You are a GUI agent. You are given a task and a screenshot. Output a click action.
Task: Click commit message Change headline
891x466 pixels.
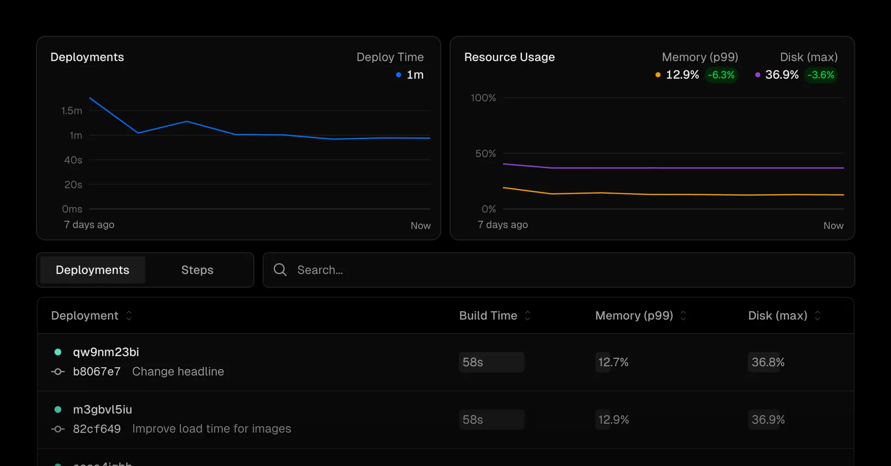pos(178,371)
